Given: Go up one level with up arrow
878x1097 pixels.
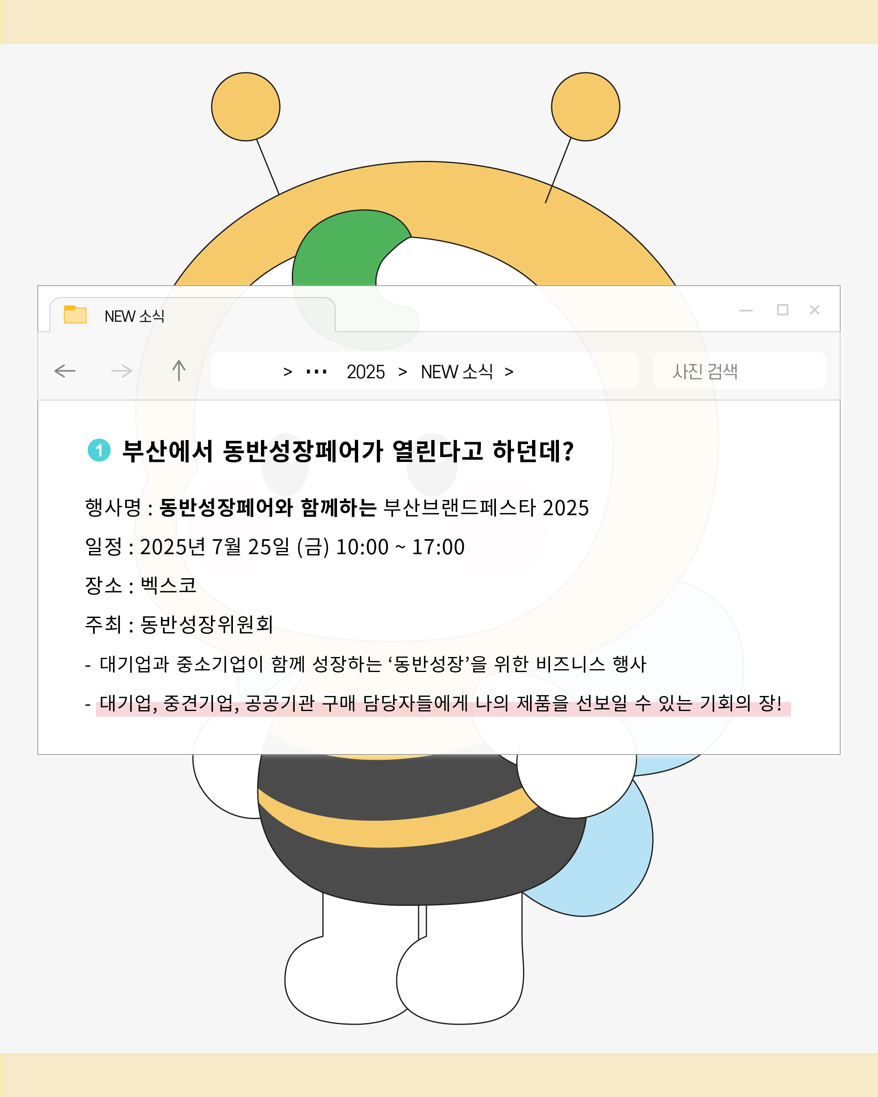Looking at the screenshot, I should [179, 371].
